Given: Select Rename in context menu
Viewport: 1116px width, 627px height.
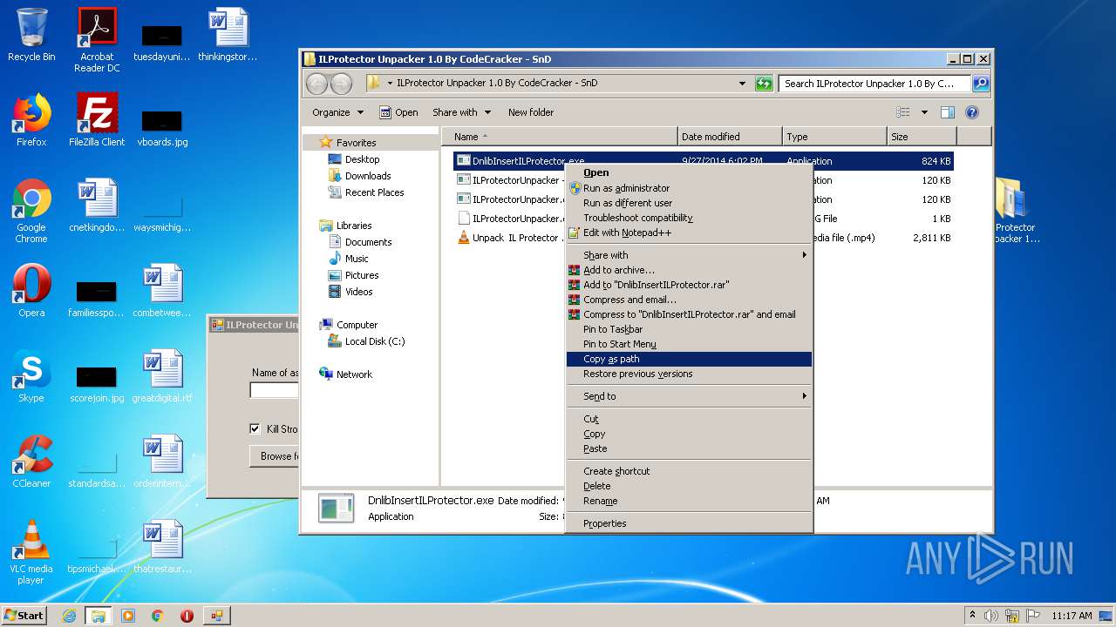Looking at the screenshot, I should pos(689,501).
